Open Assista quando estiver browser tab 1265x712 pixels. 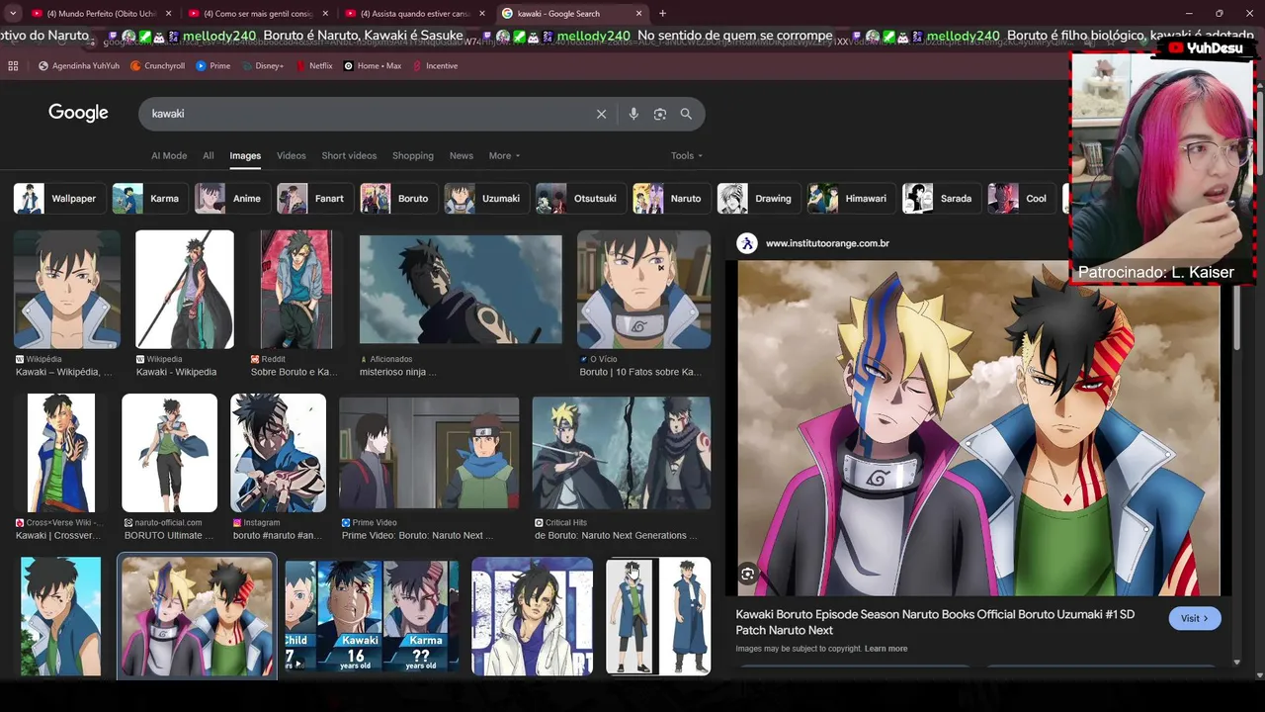416,14
